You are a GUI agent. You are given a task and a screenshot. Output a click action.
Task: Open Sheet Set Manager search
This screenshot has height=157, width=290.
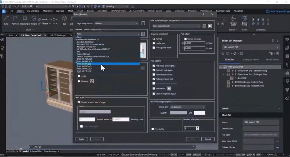click(x=273, y=41)
